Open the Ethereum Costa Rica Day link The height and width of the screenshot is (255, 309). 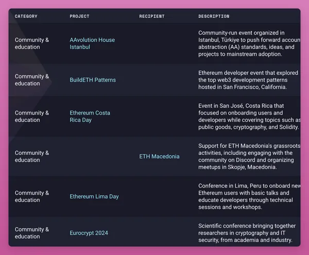click(90, 116)
